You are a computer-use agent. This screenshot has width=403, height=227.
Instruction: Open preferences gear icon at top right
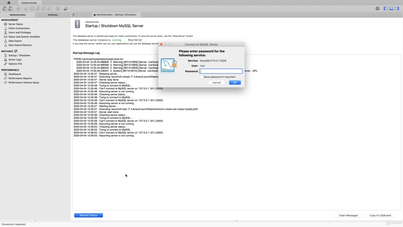click(x=377, y=9)
